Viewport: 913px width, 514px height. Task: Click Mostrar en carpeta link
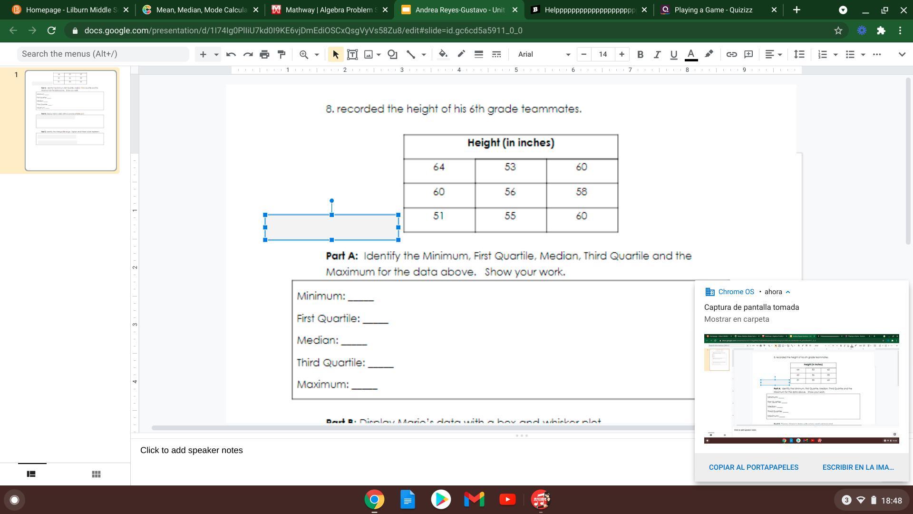[x=736, y=319]
